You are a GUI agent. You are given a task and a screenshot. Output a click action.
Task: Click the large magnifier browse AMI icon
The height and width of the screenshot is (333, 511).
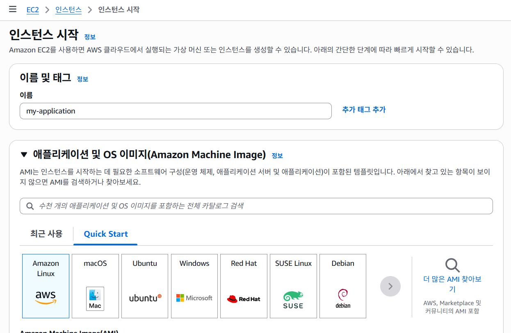click(x=452, y=265)
